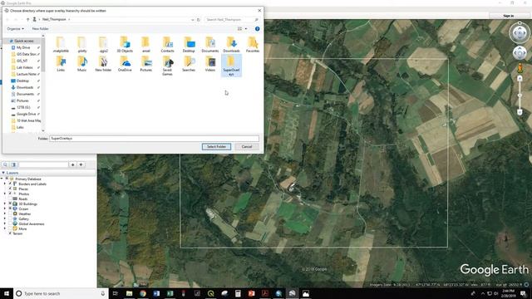The width and height of the screenshot is (532, 299).
Task: Click the New folder button
Action: pos(40,29)
